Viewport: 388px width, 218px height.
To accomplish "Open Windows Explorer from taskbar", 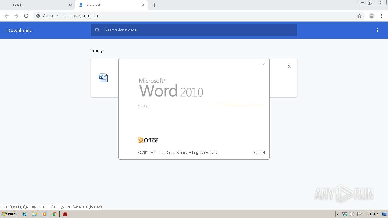I will (x=34, y=214).
